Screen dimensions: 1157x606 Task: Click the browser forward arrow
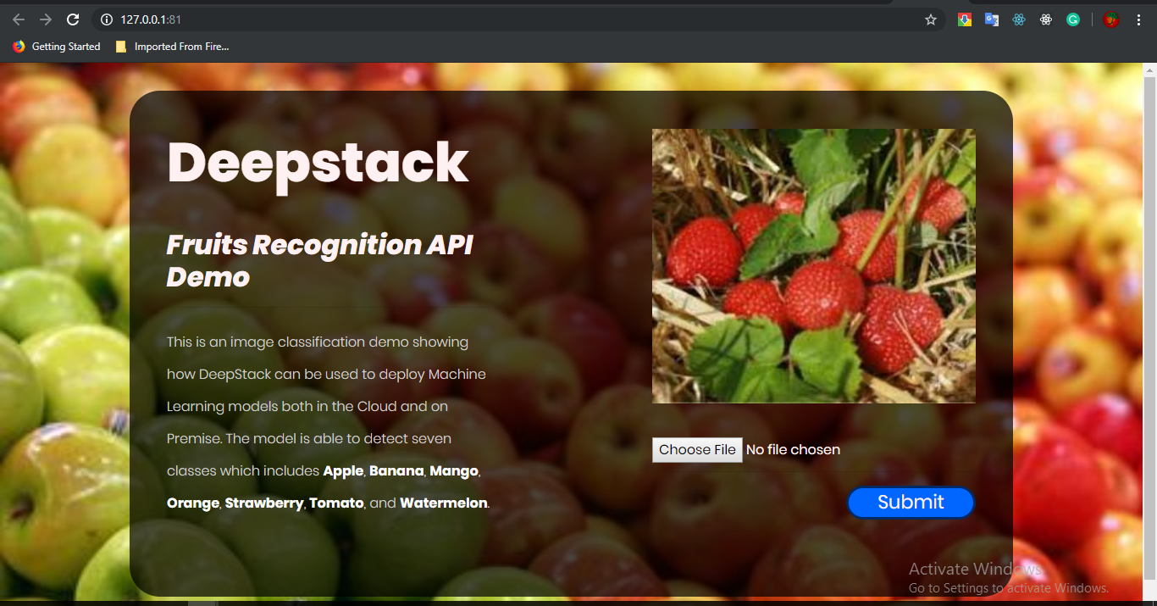point(46,19)
